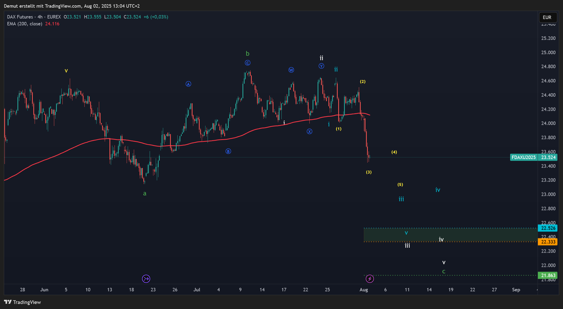This screenshot has width=563, height=309.
Task: Click the cyan 22.526 price level label
Action: (548, 228)
